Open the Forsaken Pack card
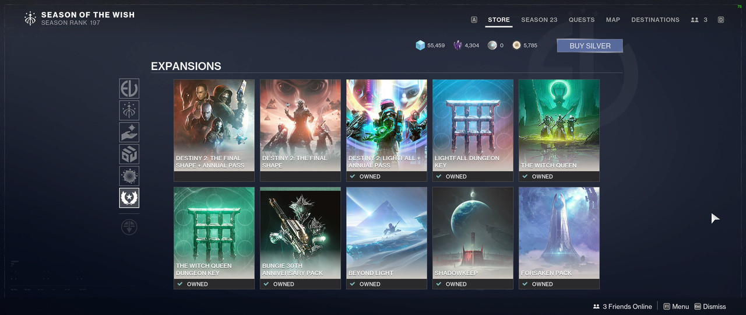Viewport: 746px width, 315px height. 559,238
